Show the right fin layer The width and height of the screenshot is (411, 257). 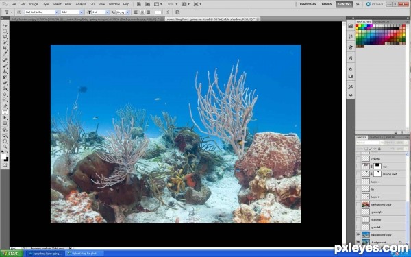click(x=358, y=159)
